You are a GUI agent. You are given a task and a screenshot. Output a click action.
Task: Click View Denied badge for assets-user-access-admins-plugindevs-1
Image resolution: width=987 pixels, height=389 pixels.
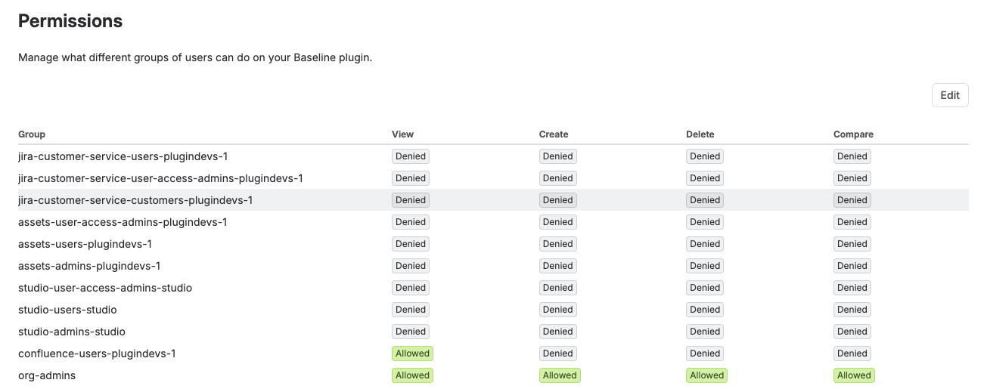(x=411, y=222)
